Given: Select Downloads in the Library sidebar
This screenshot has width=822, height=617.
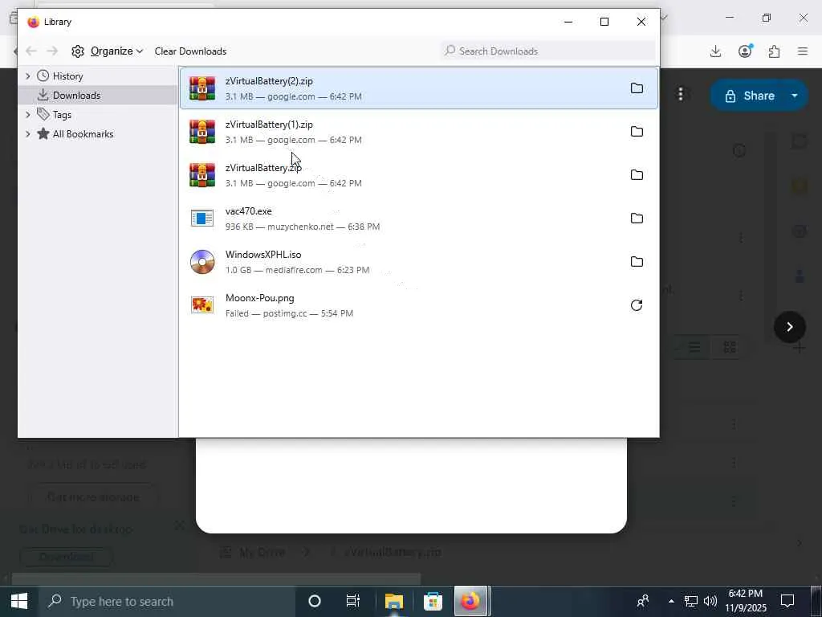Looking at the screenshot, I should [76, 96].
